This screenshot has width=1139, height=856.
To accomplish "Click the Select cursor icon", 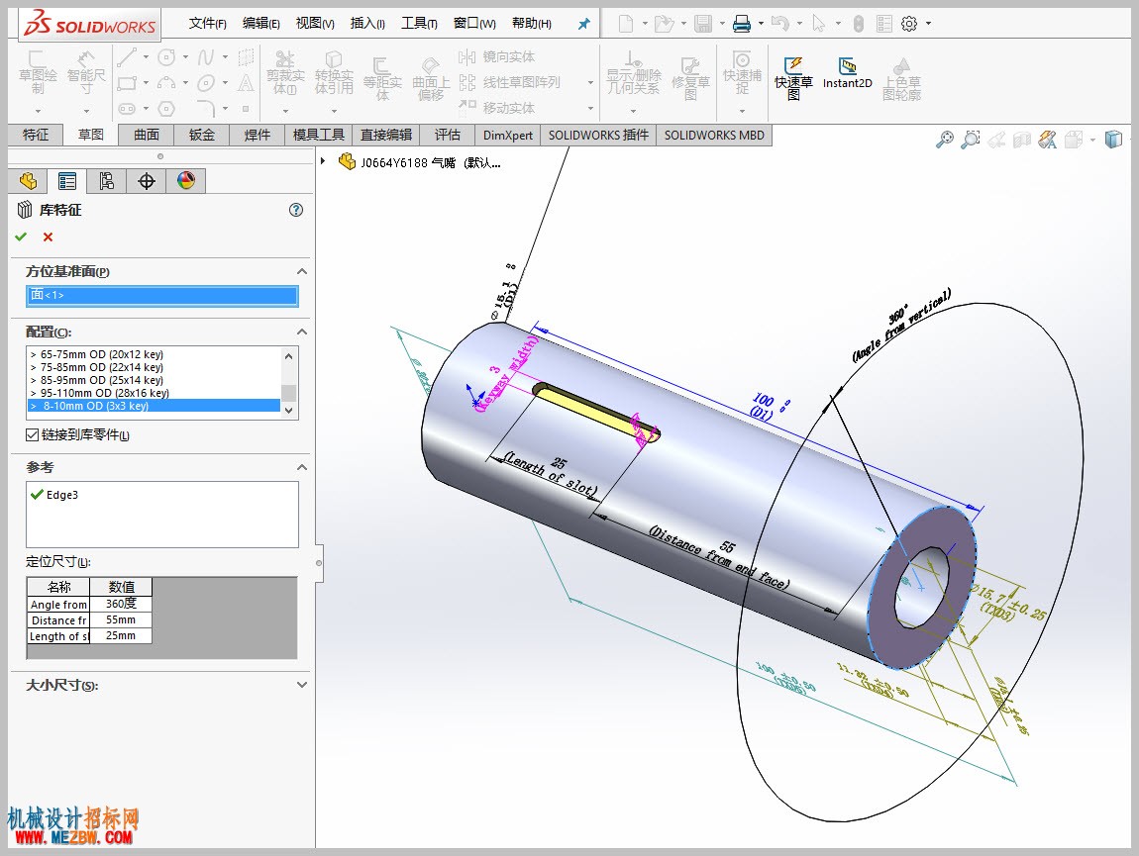I will point(819,24).
